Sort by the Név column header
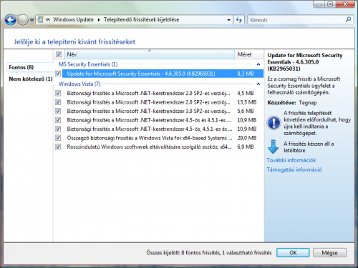 [150, 54]
